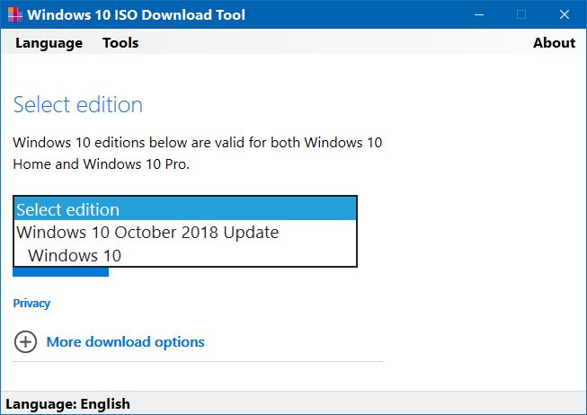Pick the Windows 10 edition from the list
The height and width of the screenshot is (415, 587).
185,255
